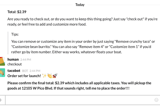Focus the message input field
160x106 pixels.
[x=80, y=100]
